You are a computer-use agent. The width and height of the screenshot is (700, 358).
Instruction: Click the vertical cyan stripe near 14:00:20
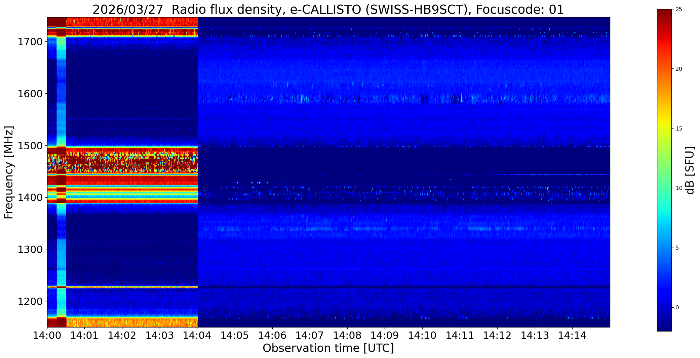pos(62,172)
